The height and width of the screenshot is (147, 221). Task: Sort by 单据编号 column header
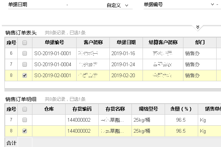click(54, 43)
